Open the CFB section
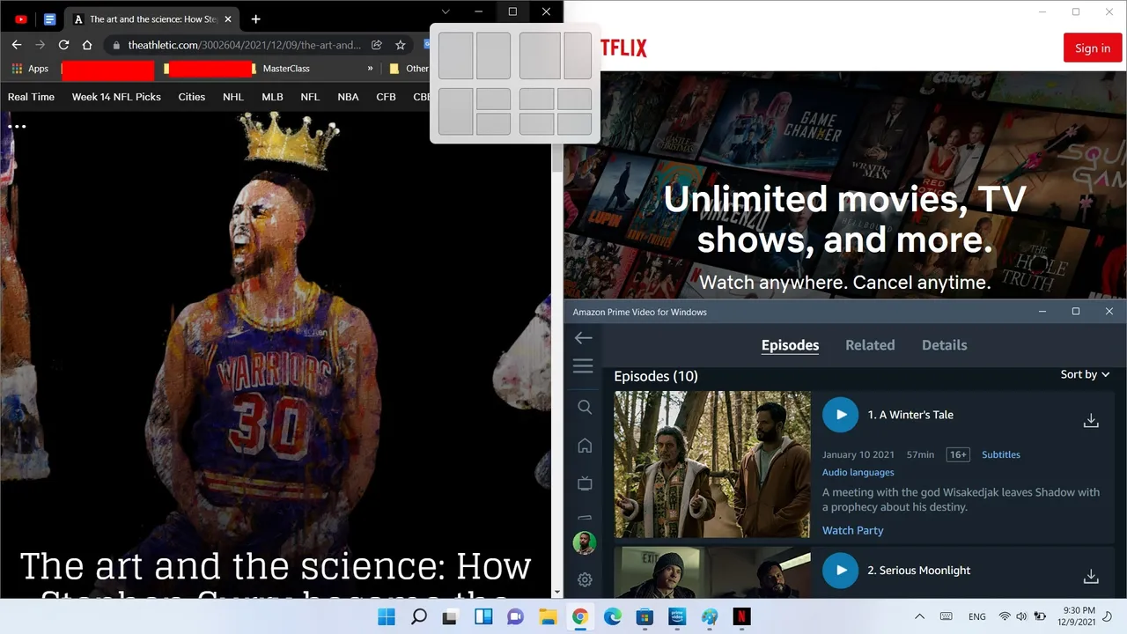Viewport: 1127px width, 634px height. click(386, 97)
